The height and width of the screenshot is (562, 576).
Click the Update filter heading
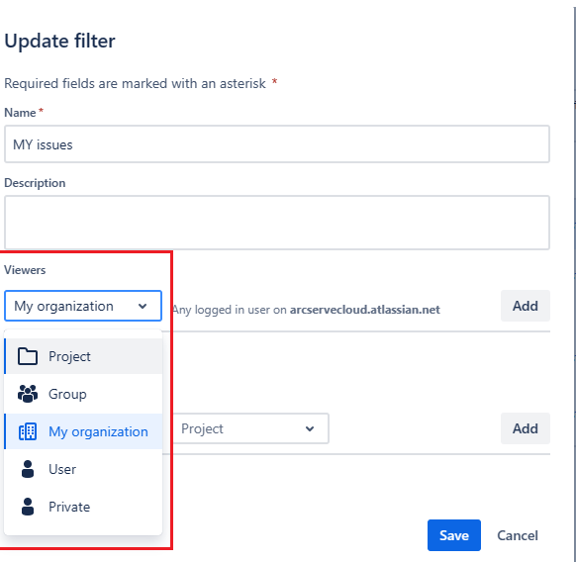tap(59, 41)
